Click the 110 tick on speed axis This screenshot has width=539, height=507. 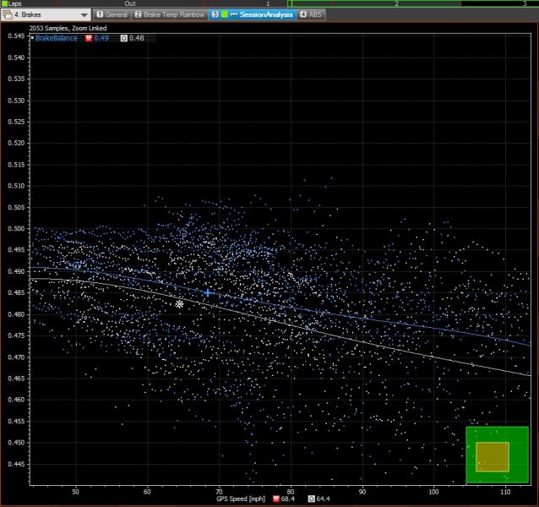505,492
